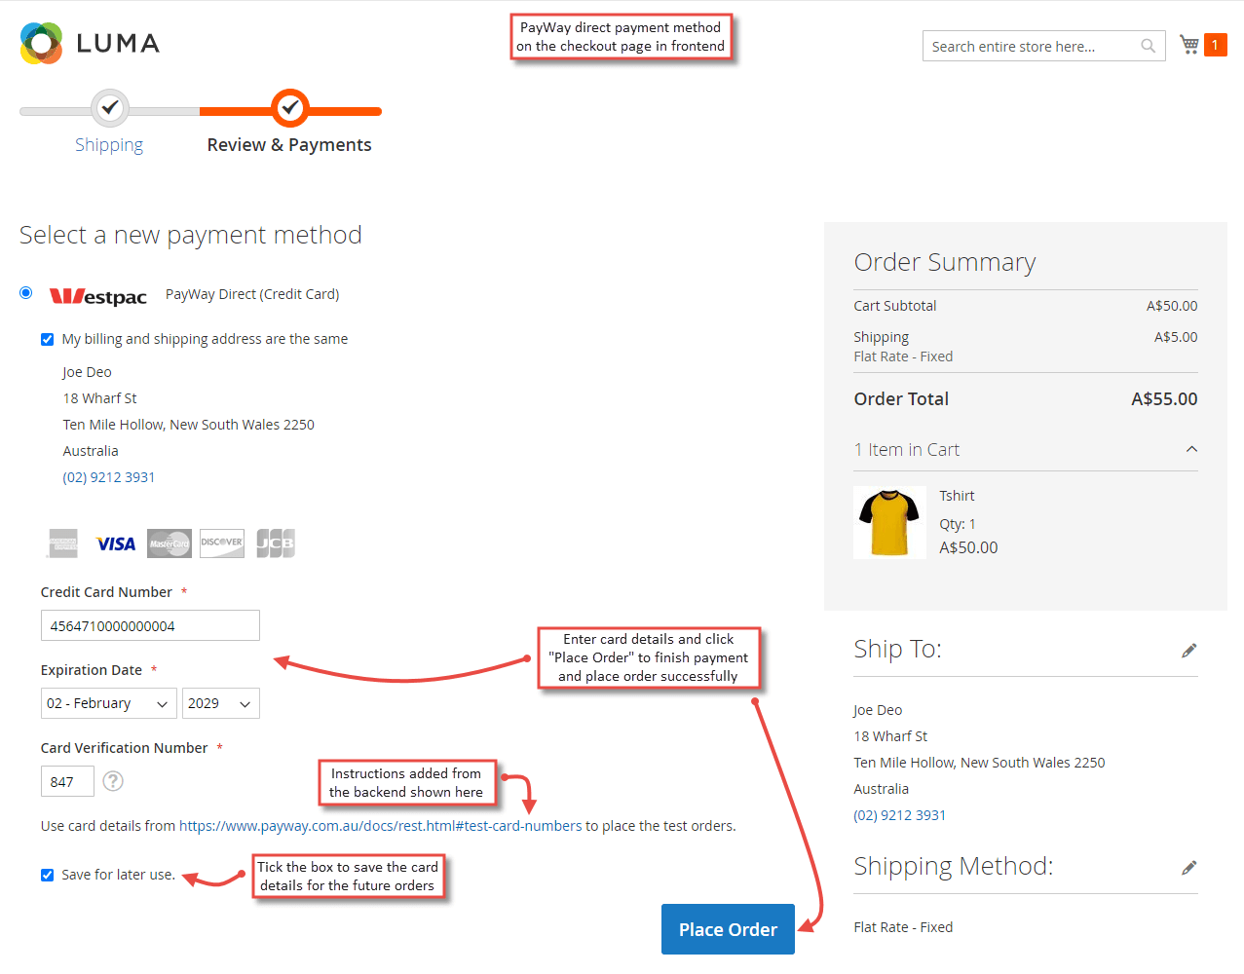Click the Credit Card Number field
Screen dimensions: 1244x974
point(150,625)
